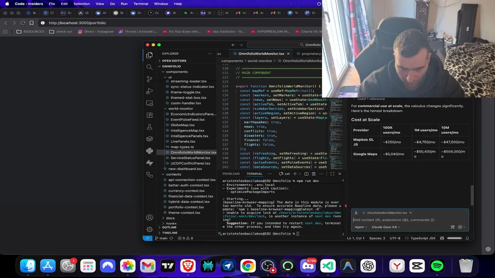Open Telegram from the dock
Viewport: 495px width, 278px height.
point(228,266)
